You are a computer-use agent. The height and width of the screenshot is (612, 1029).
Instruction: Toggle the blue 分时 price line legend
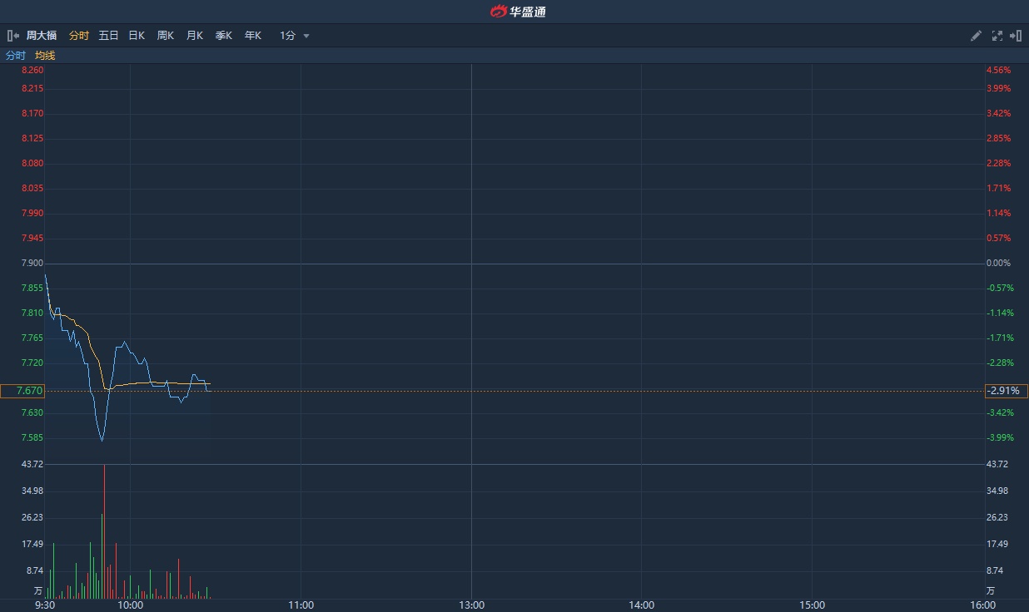[16, 56]
